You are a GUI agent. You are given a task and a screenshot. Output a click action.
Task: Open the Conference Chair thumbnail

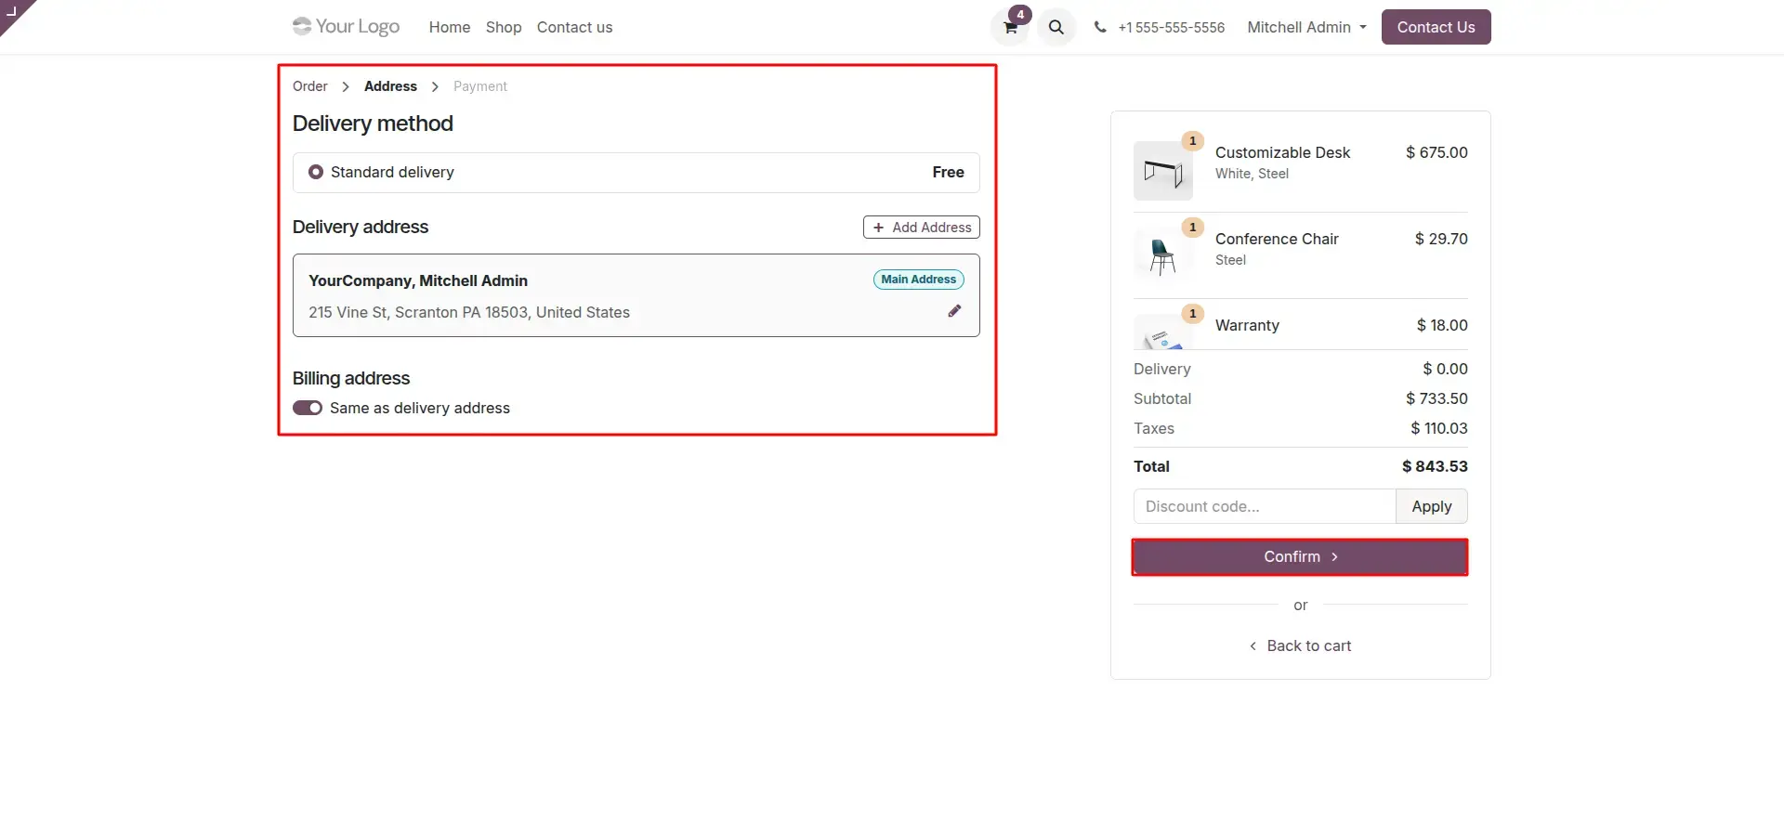coord(1162,257)
